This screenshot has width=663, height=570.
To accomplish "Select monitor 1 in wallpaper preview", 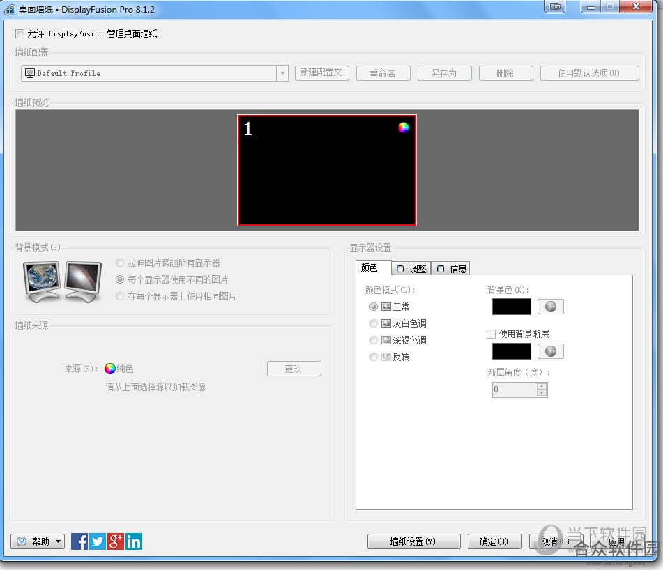I will [x=327, y=170].
